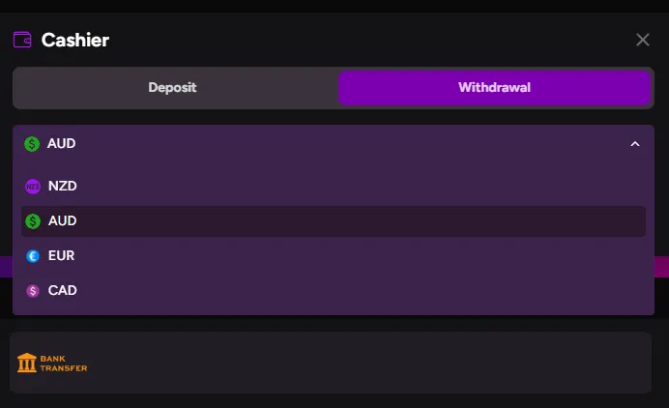
Task: Click the purple NZD coin icon
Action: coord(33,187)
